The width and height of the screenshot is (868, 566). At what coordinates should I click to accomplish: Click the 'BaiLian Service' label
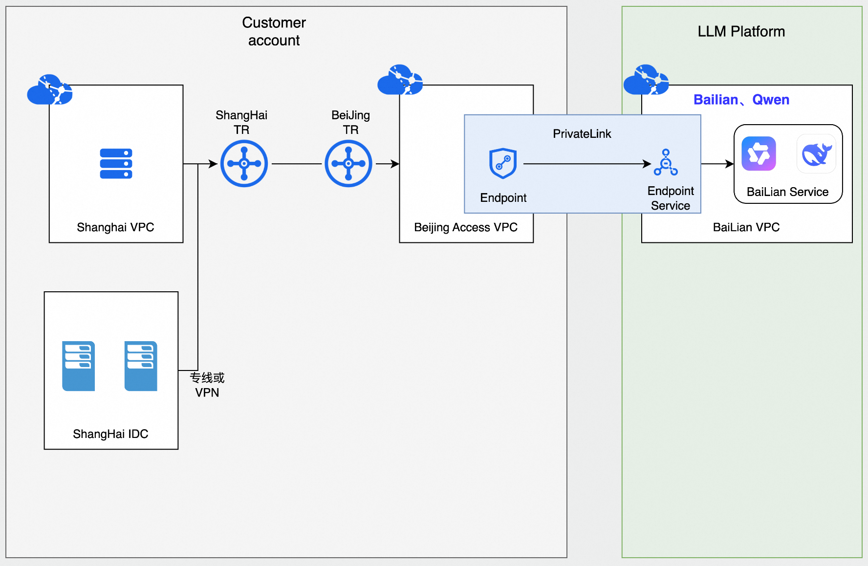[787, 192]
